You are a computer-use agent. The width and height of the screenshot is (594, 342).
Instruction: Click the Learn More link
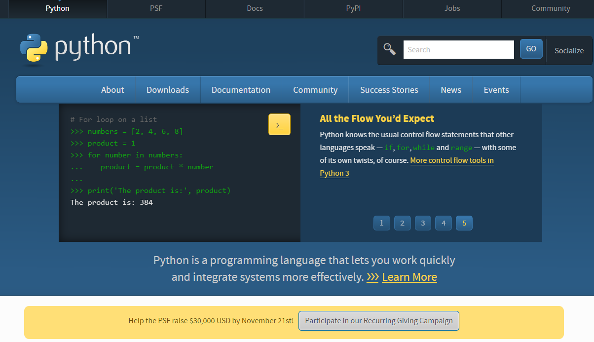point(409,277)
